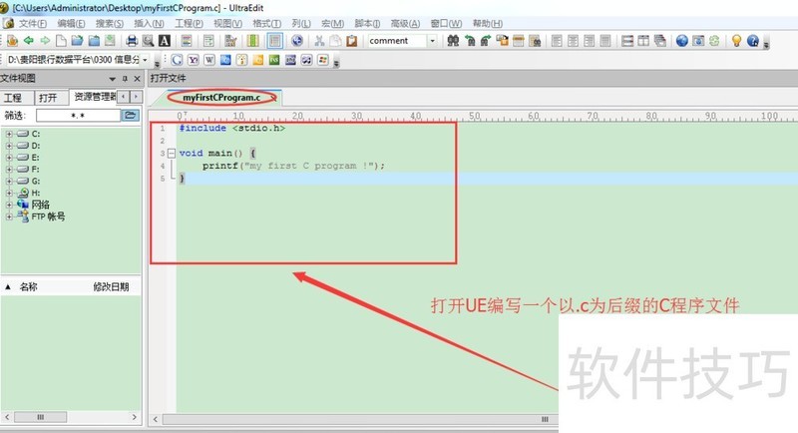Switch to the 资源管理器 tab
Image resolution: width=798 pixels, height=433 pixels.
point(95,97)
